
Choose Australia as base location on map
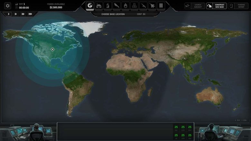click(x=209, y=96)
